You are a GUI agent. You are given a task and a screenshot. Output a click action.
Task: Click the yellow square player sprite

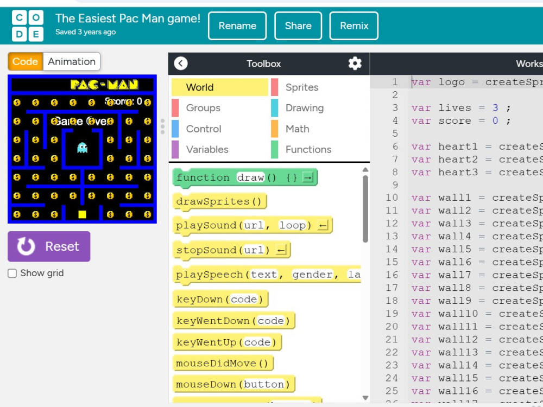pos(82,214)
